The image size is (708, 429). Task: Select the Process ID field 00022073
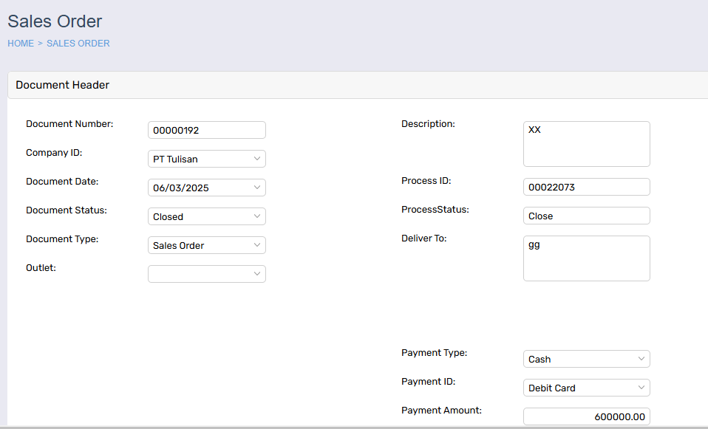click(587, 187)
